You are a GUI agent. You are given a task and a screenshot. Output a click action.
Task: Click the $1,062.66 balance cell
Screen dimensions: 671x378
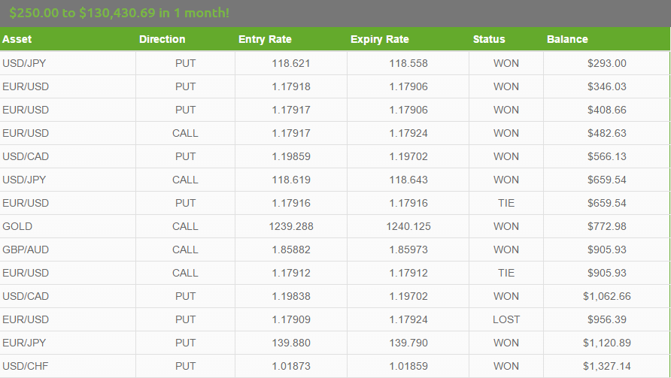point(606,296)
